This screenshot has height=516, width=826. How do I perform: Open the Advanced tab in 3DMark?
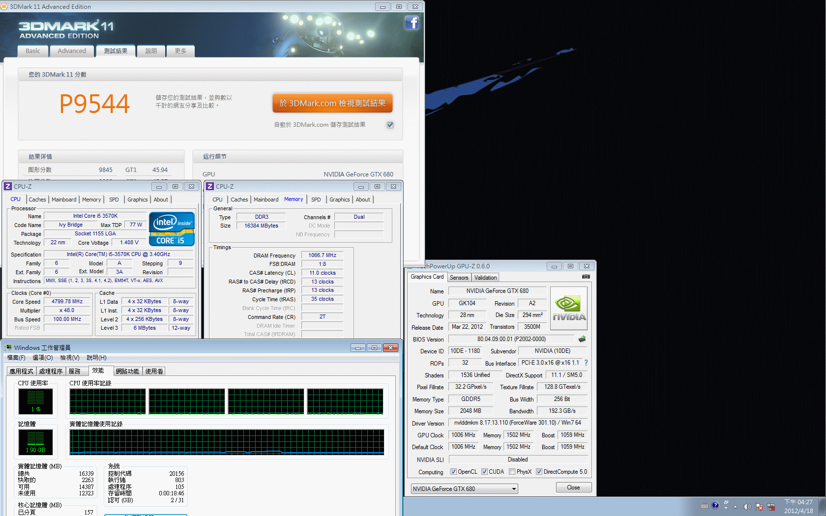pyautogui.click(x=72, y=51)
